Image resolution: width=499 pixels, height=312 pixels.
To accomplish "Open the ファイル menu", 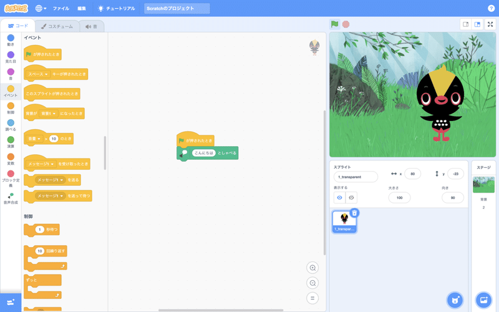I will [61, 8].
